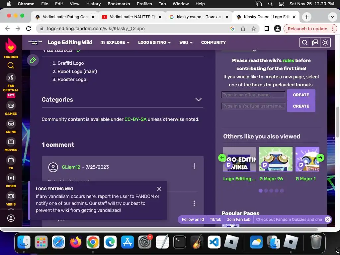The height and width of the screenshot is (255, 340).
Task: Open Chrome profile avatar
Action: (277, 29)
